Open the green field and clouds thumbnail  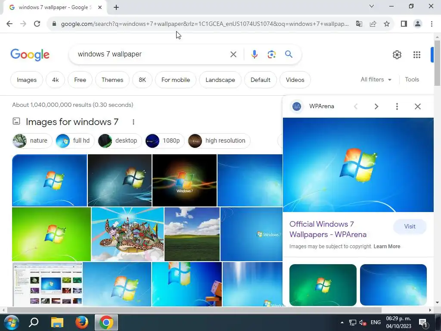(192, 234)
